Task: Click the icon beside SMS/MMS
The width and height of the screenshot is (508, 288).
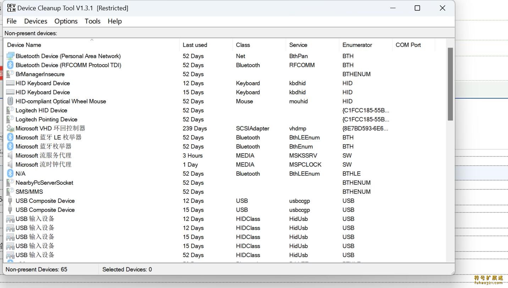Action: 10,192
